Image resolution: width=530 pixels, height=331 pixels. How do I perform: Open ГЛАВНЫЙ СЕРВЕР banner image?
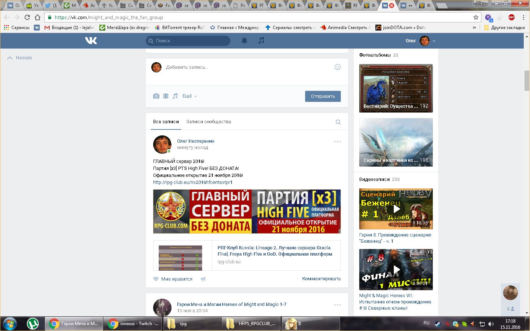pyautogui.click(x=247, y=211)
